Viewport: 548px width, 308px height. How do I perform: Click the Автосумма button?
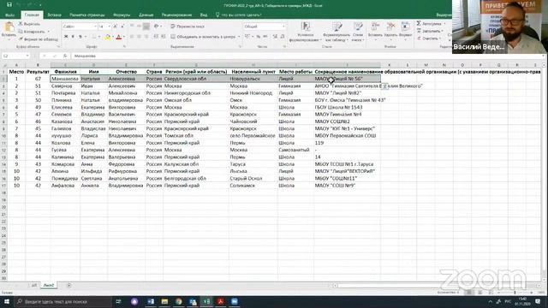[429, 24]
